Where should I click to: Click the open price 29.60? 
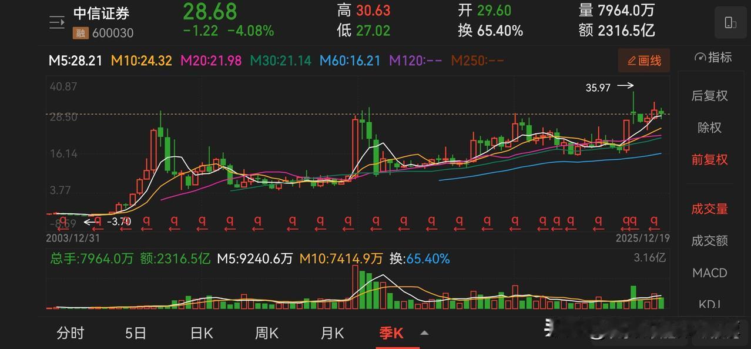[494, 11]
